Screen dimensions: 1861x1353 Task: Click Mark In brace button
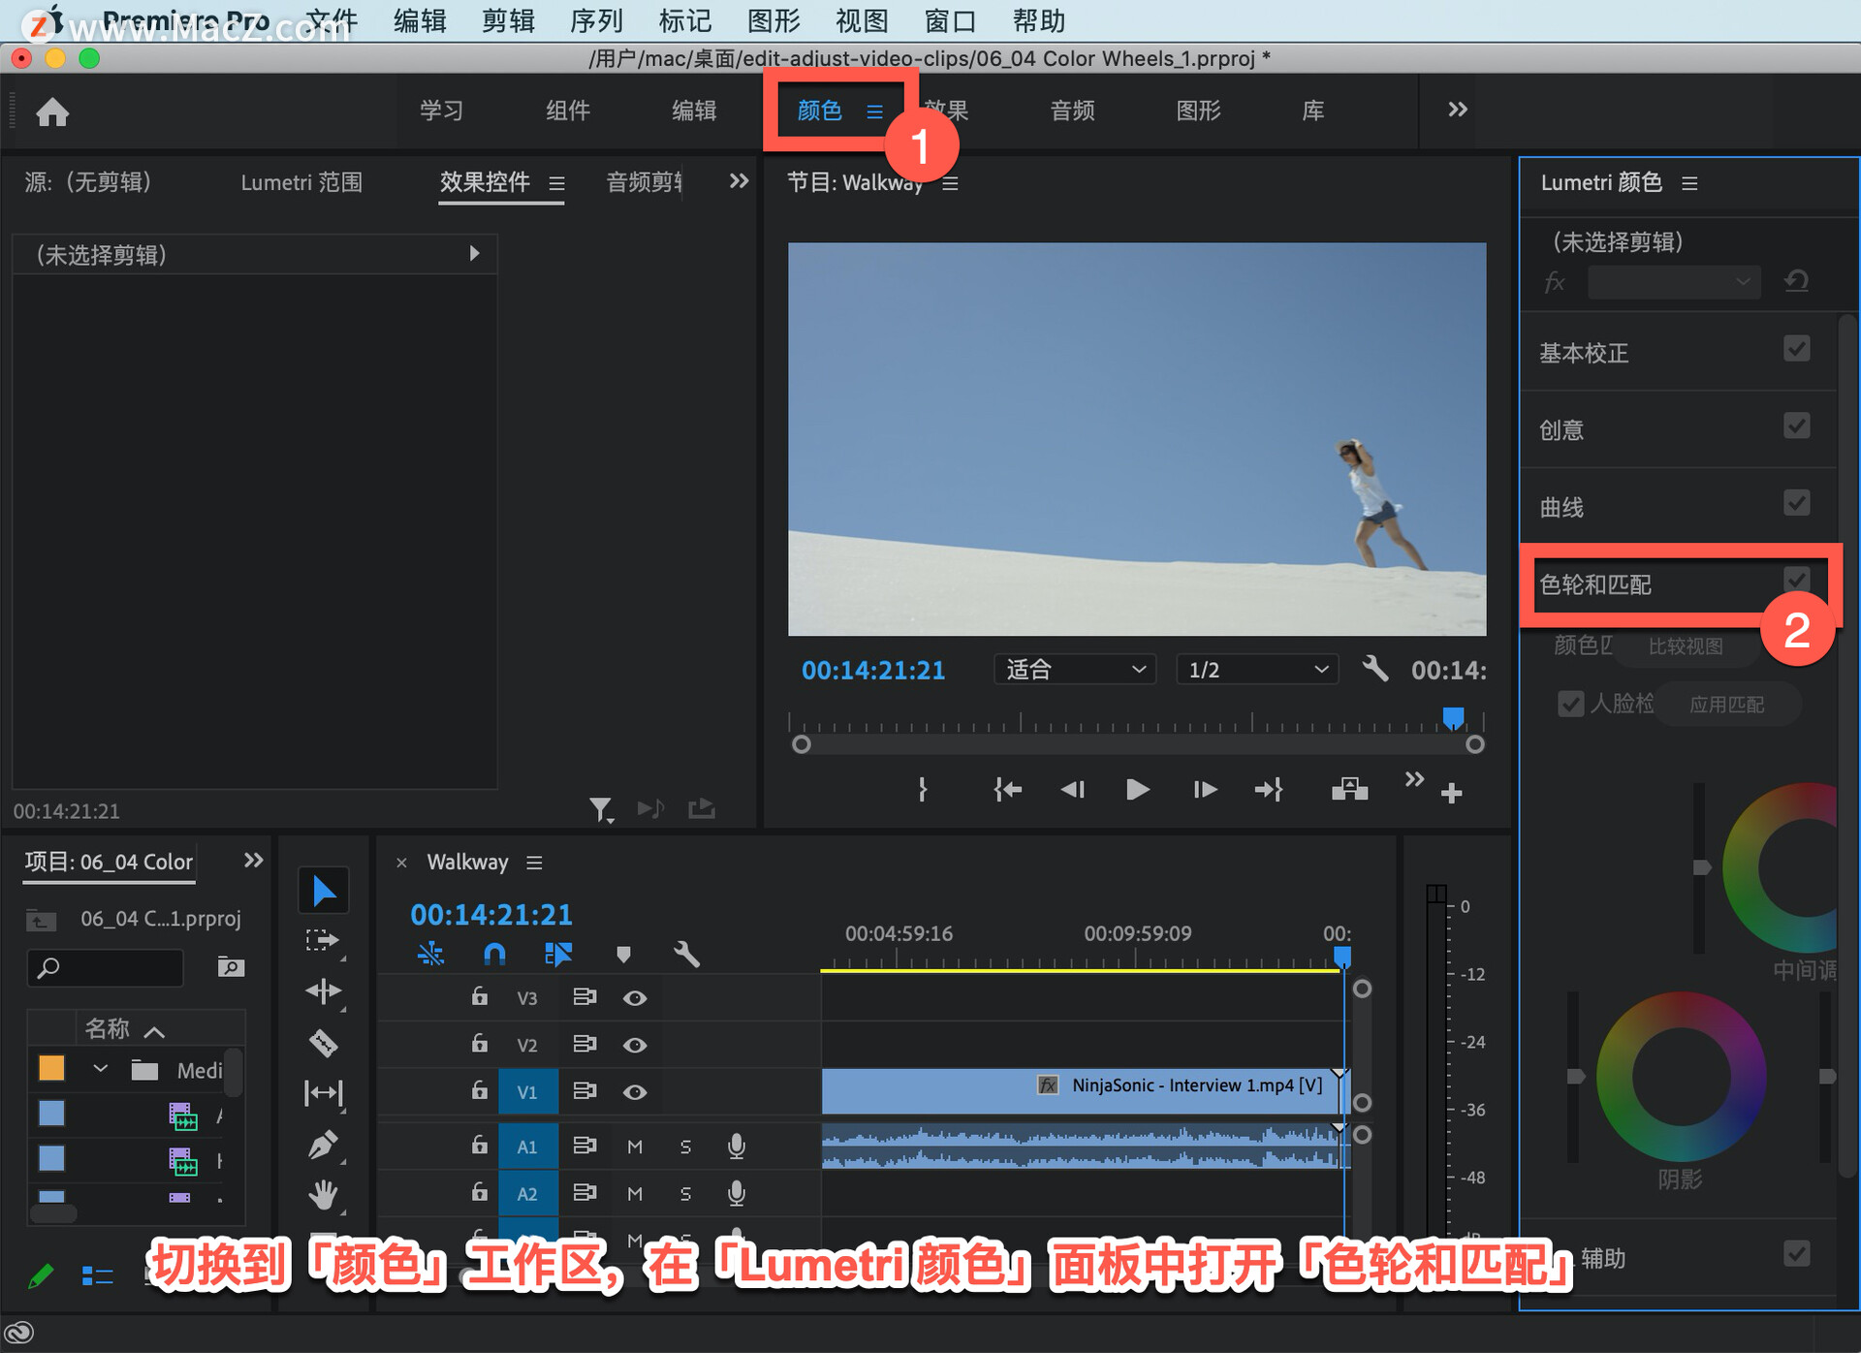[923, 790]
